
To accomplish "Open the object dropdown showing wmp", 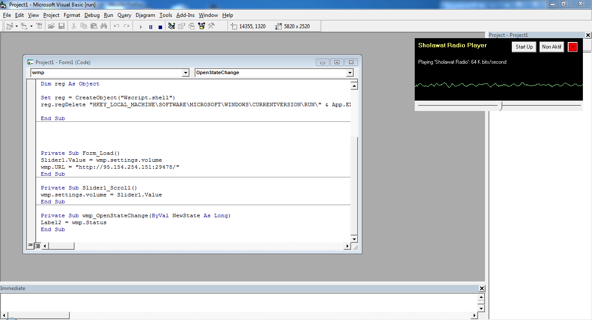I will click(108, 72).
